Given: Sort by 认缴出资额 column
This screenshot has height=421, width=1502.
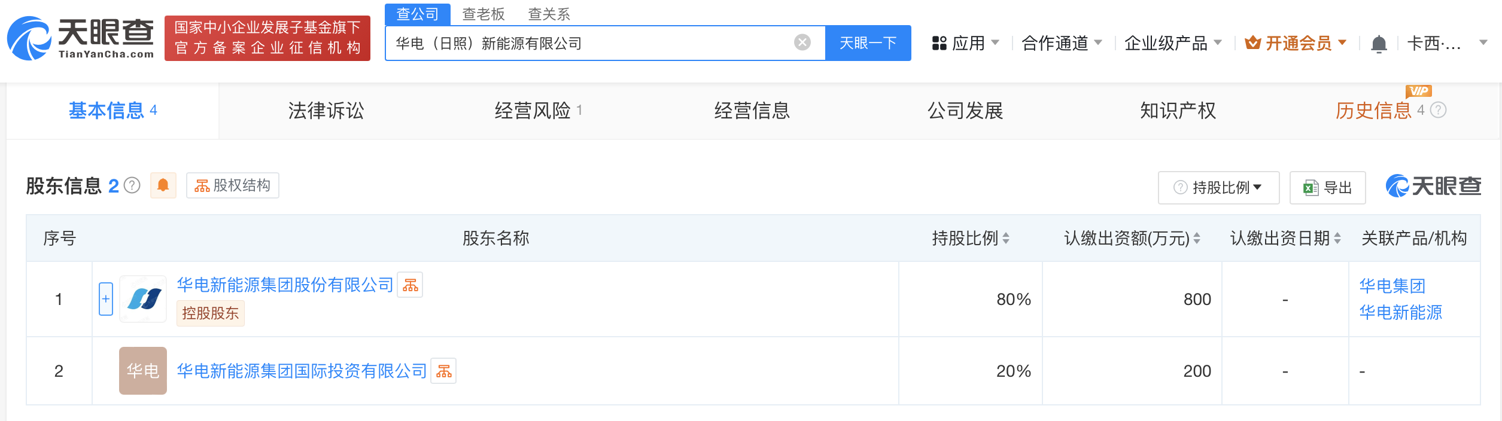Looking at the screenshot, I should (1196, 239).
